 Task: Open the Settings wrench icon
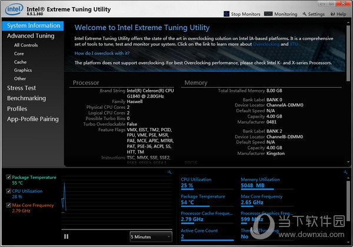pyautogui.click(x=305, y=14)
